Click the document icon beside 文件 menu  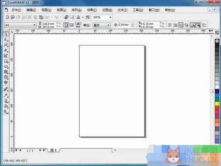tap(6, 10)
